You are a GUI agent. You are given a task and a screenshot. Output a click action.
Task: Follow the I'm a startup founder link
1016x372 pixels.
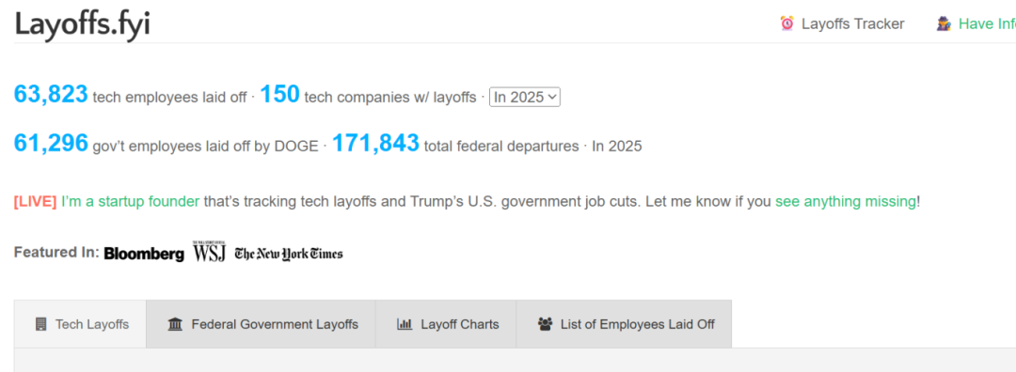(130, 201)
